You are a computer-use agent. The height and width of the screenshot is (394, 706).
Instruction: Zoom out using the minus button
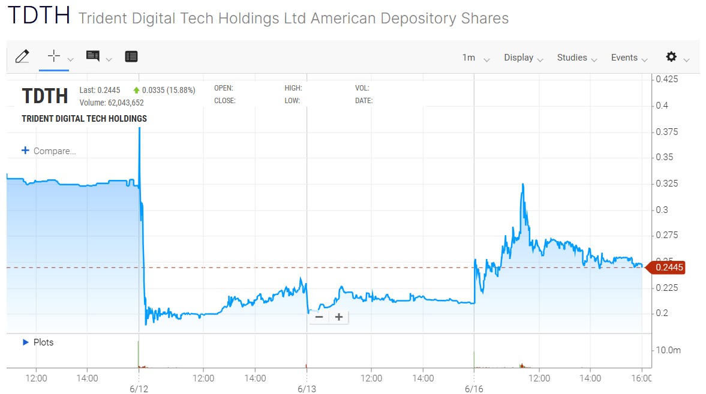pyautogui.click(x=319, y=317)
